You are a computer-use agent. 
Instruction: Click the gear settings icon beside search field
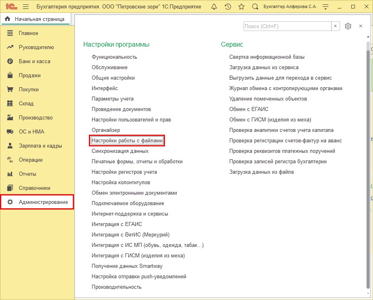348,26
